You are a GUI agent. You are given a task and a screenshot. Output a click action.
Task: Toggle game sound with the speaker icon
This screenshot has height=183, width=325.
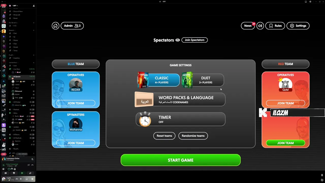pos(260,26)
